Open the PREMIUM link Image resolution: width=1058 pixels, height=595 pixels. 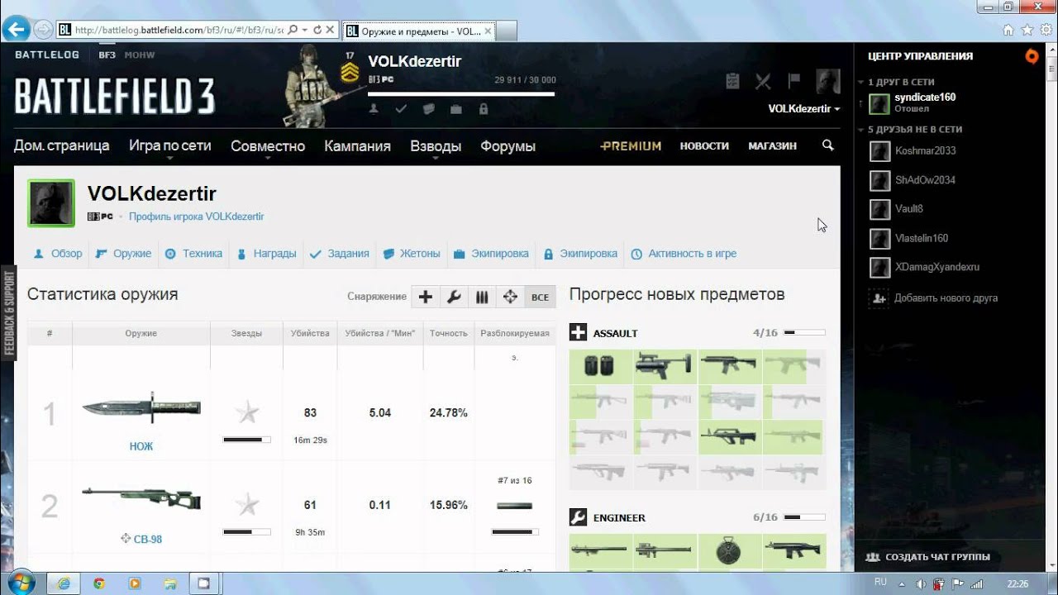pyautogui.click(x=631, y=145)
